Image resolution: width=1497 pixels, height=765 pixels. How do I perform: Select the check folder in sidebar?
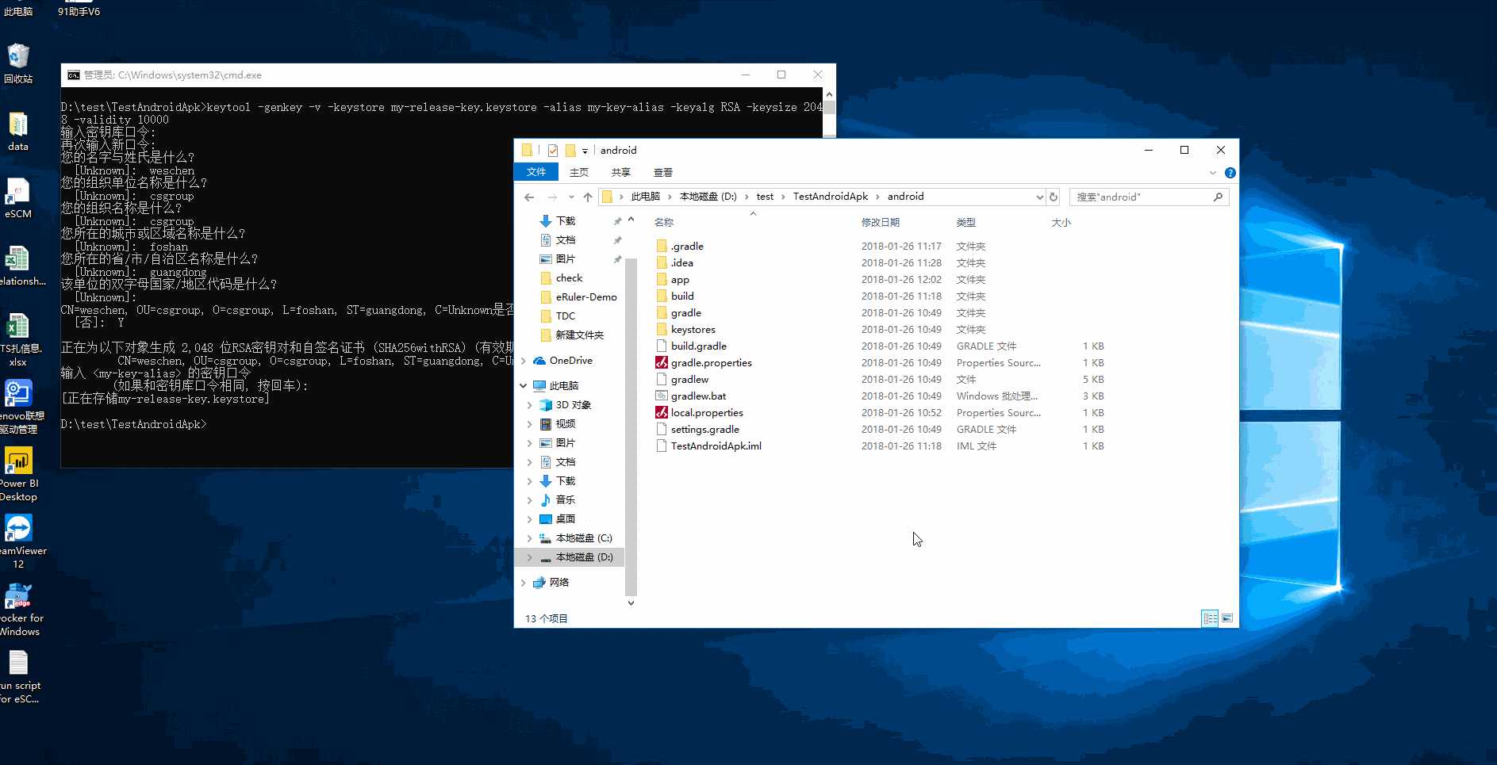[x=570, y=278]
